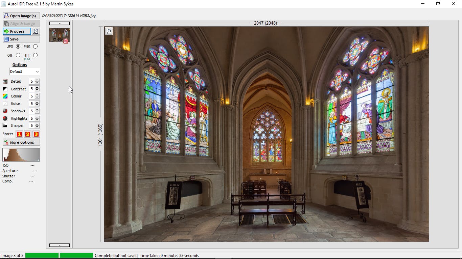Image resolution: width=462 pixels, height=259 pixels.
Task: Select GIF as the save format
Action: (18, 55)
